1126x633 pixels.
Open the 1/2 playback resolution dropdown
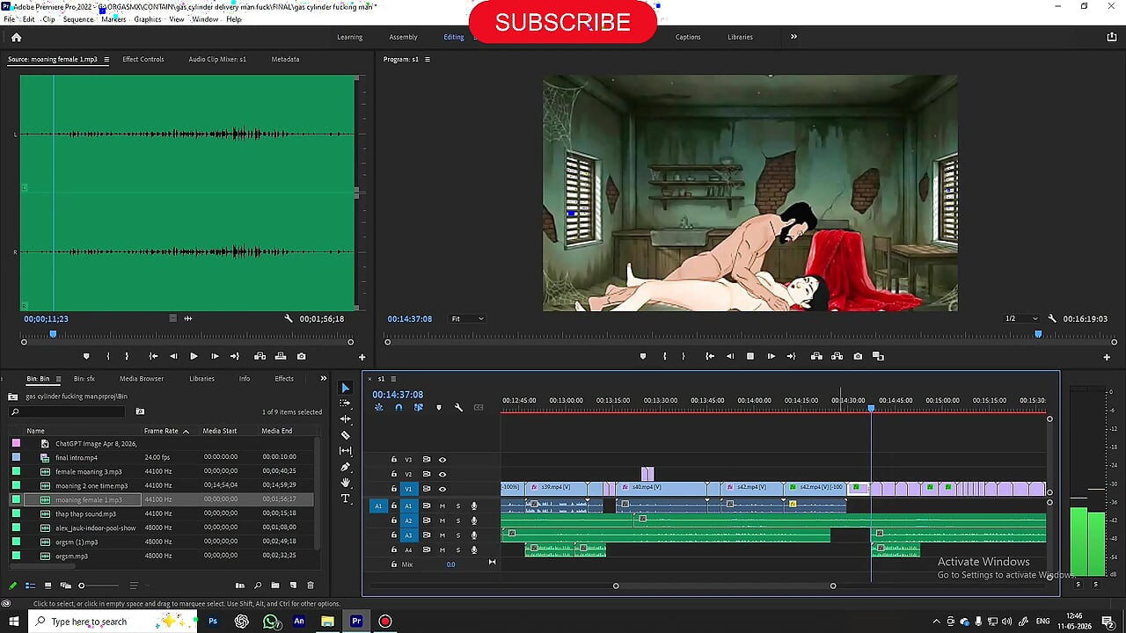pos(1022,318)
